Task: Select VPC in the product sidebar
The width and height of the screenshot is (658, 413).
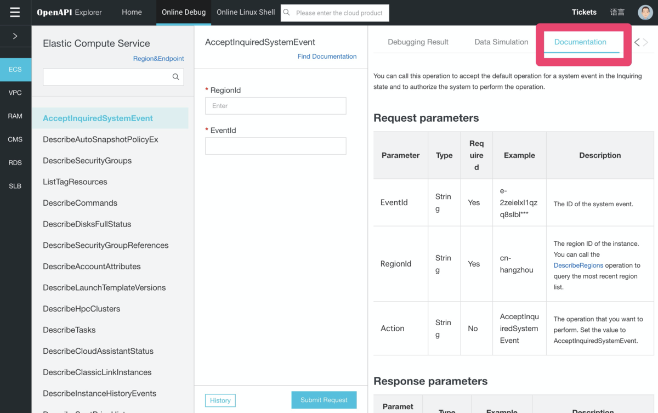Action: [x=15, y=93]
